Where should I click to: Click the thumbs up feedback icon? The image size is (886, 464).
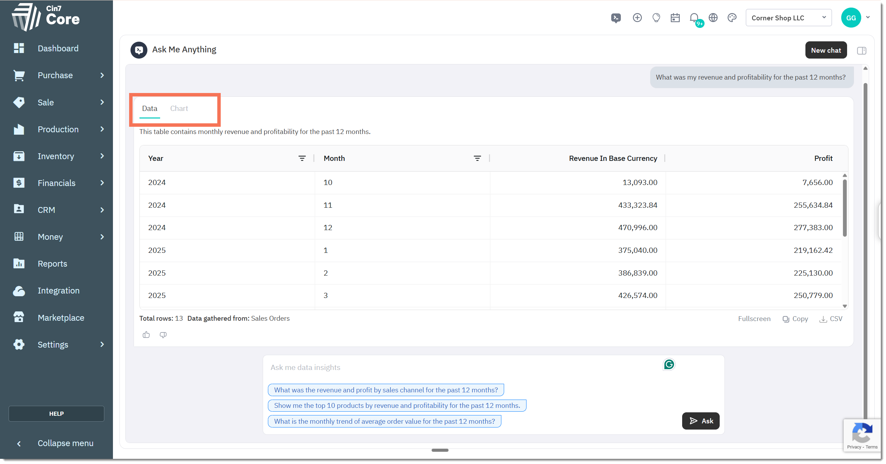pos(146,334)
